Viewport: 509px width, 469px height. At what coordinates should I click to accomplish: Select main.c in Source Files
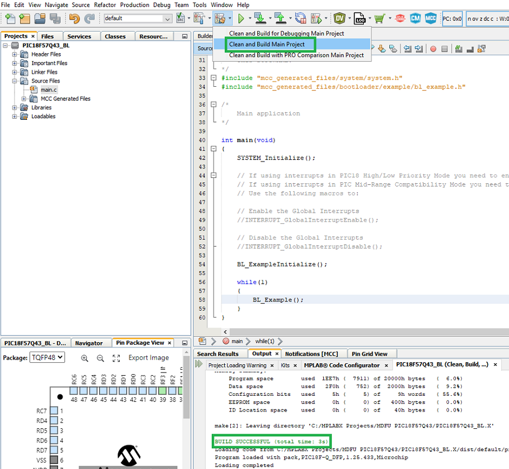pos(48,89)
